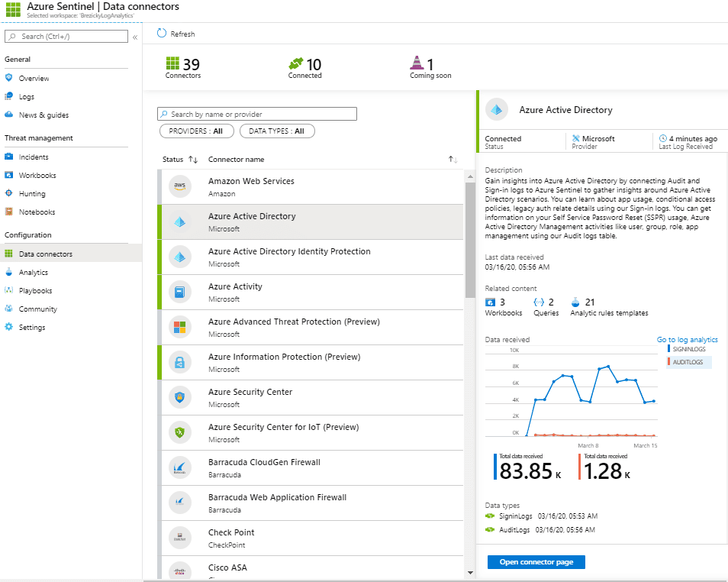Click the Incidents briefcase icon
Screen dimensions: 728x582
click(x=9, y=157)
